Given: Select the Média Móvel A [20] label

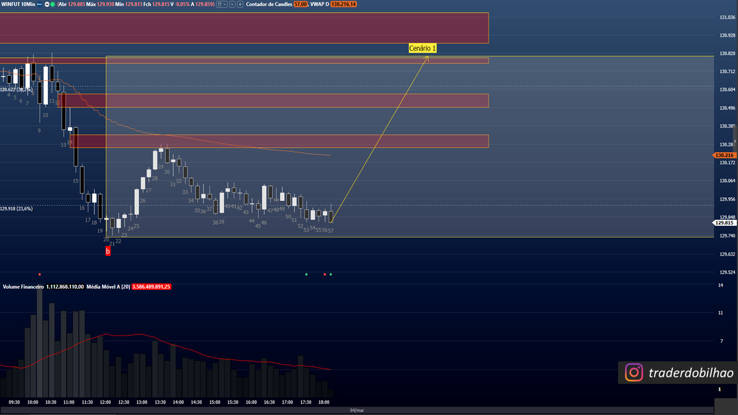Looking at the screenshot, I should click(108, 286).
